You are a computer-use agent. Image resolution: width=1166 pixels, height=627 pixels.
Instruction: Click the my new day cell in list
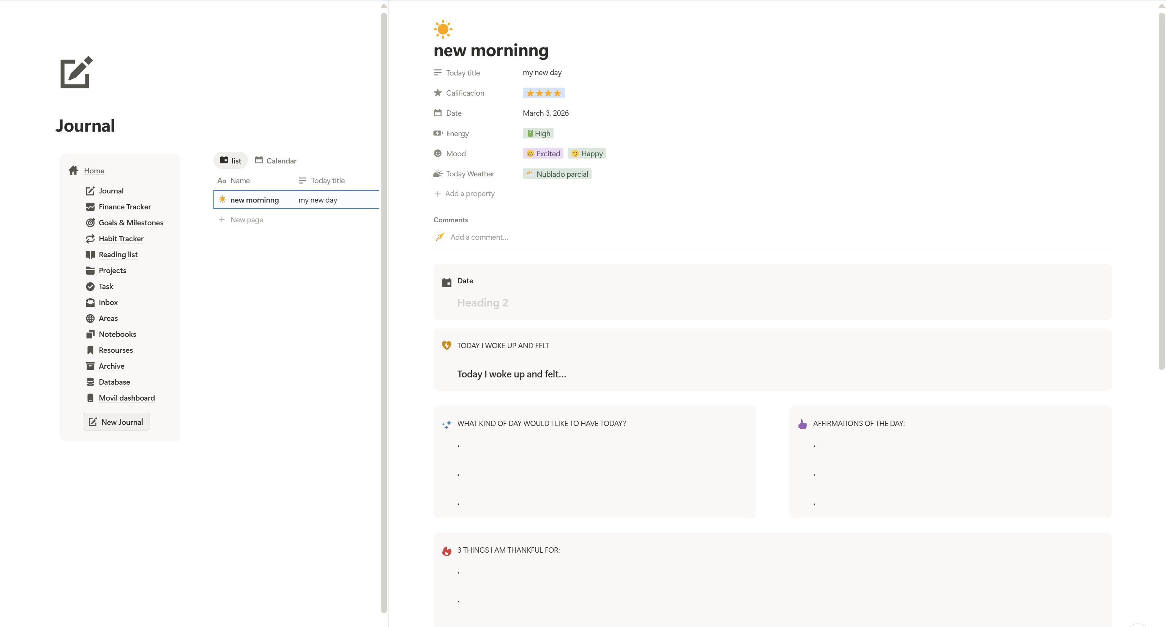coord(318,200)
